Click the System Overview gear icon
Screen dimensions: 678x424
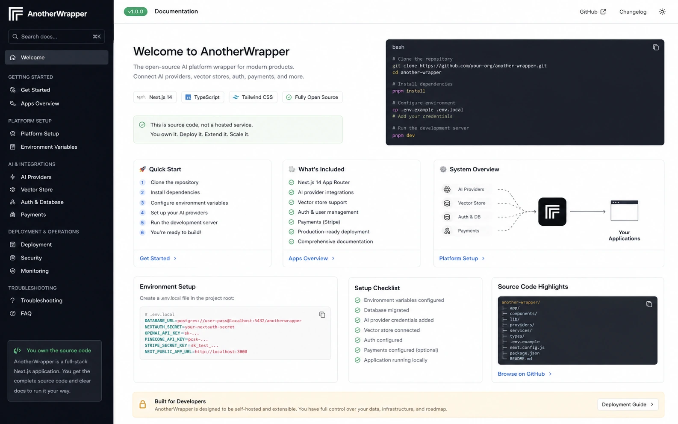(x=443, y=169)
